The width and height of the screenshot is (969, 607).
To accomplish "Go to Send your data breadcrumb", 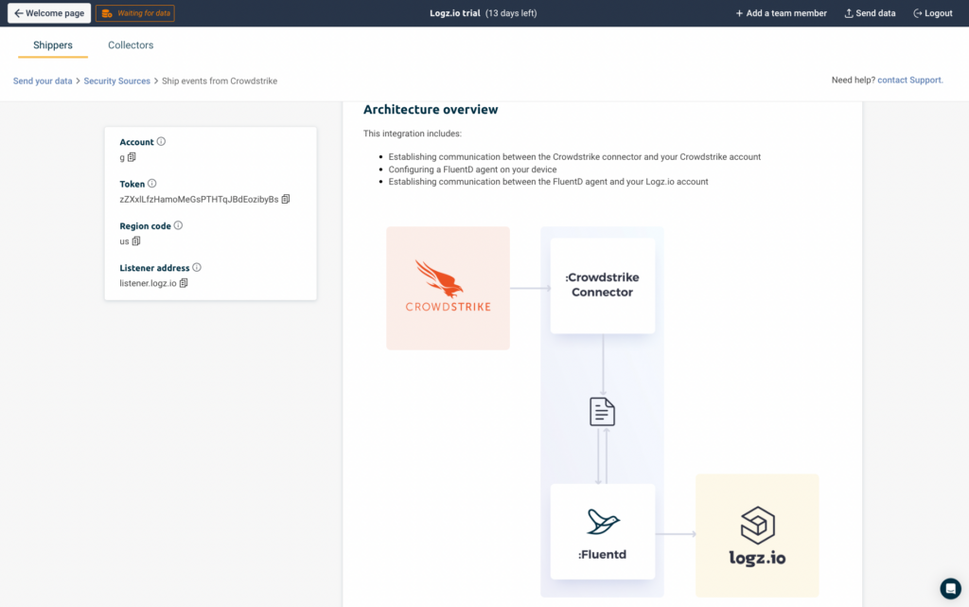I will point(43,81).
